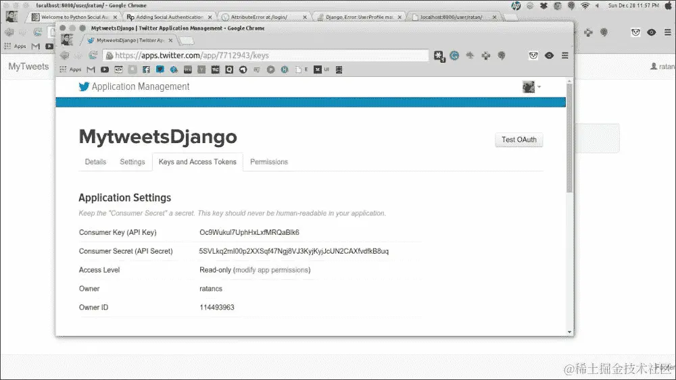Go forward in the front Chrome window
Viewport: 676px width, 380px height.
pyautogui.click(x=78, y=55)
